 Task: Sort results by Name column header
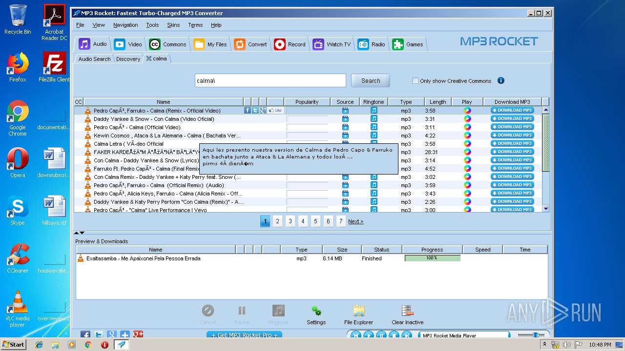tap(164, 102)
